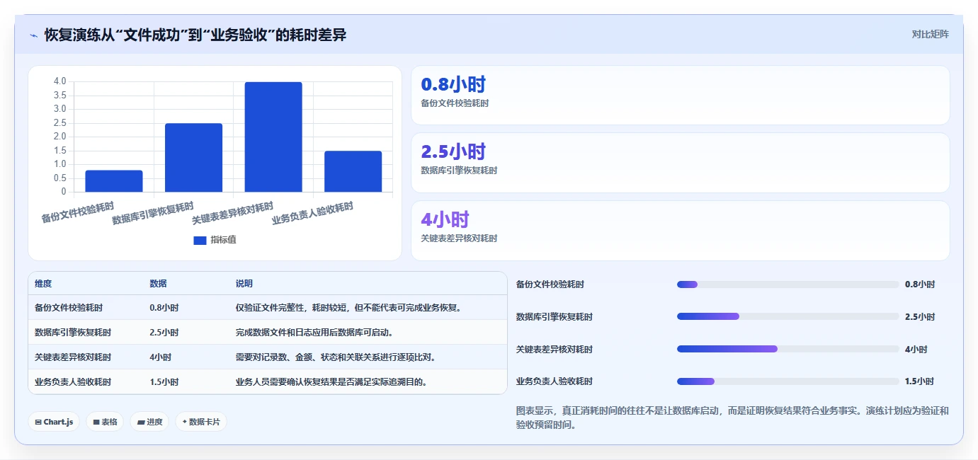Viewport: 978px width, 460px height.
Task: Select the 业务负责人验收耗时 table row label
Action: (73, 382)
